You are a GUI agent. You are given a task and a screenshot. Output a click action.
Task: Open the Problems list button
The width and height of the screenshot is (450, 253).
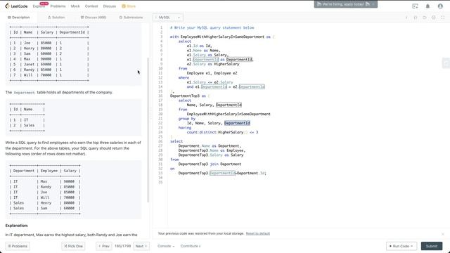18,246
